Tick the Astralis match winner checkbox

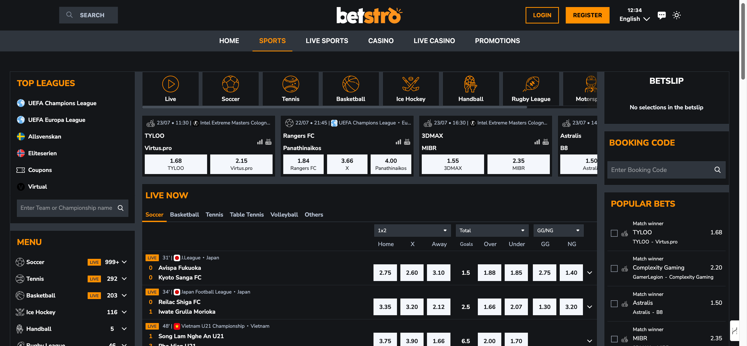[614, 304]
